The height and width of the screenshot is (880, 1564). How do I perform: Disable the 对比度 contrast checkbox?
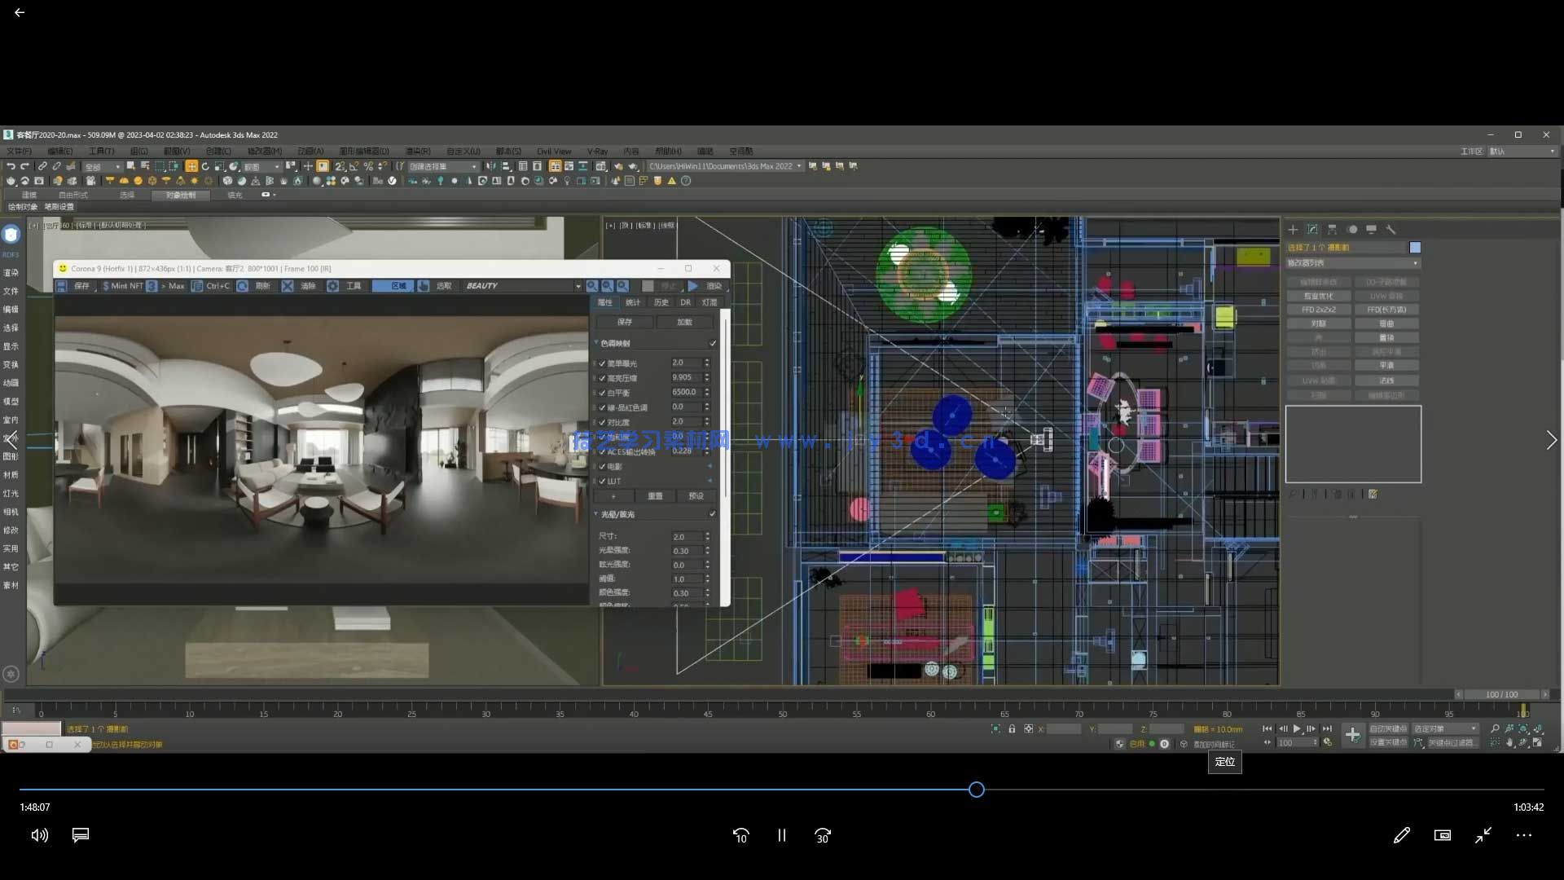click(603, 422)
